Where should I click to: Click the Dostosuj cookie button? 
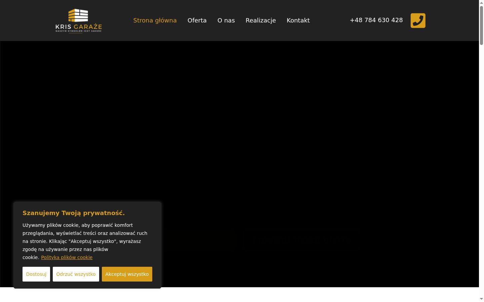[36, 274]
